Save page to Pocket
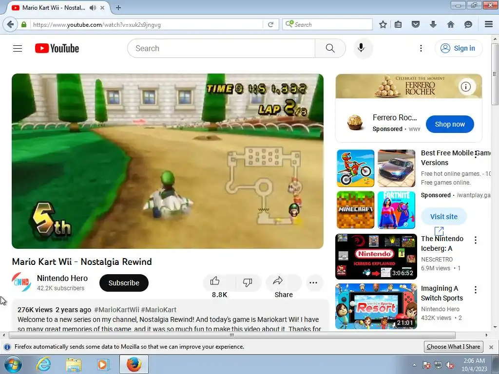 pos(415,24)
